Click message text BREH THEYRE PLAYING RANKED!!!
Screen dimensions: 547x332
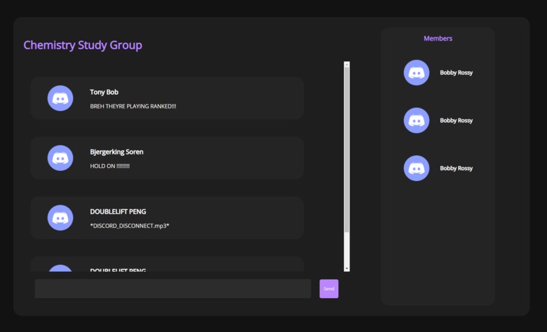133,106
